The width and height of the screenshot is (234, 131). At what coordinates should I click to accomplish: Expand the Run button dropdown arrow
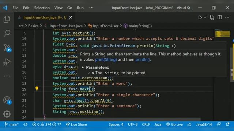[x=205, y=17]
